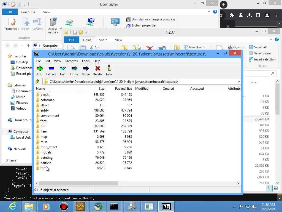
Task: Open the Edit menu in 7-Zip
Action: (47, 61)
